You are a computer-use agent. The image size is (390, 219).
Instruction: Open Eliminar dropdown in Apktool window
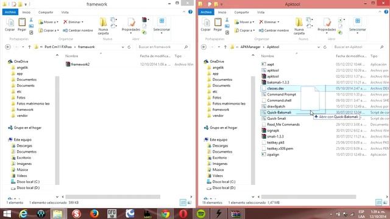(269, 22)
